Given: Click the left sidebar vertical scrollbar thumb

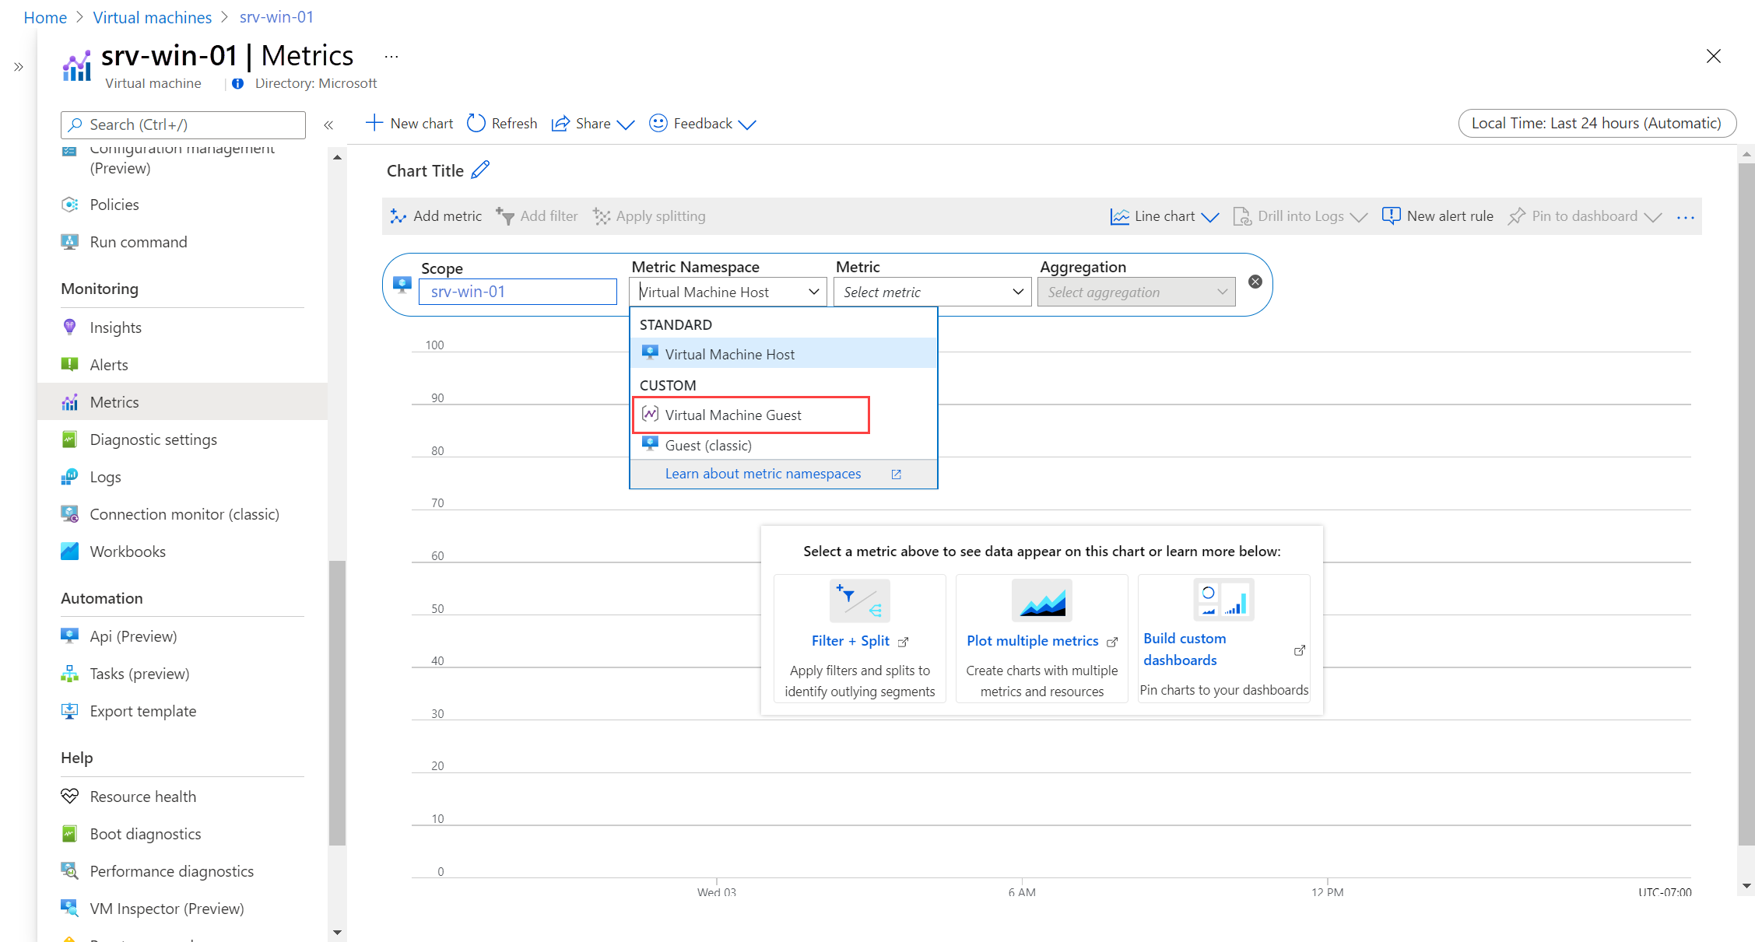Looking at the screenshot, I should pyautogui.click(x=337, y=700).
